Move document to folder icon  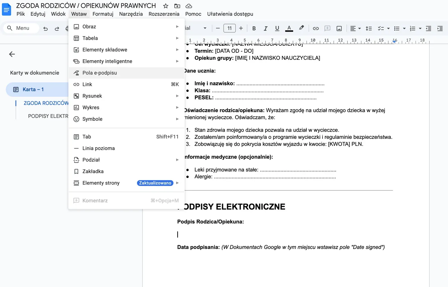177,6
